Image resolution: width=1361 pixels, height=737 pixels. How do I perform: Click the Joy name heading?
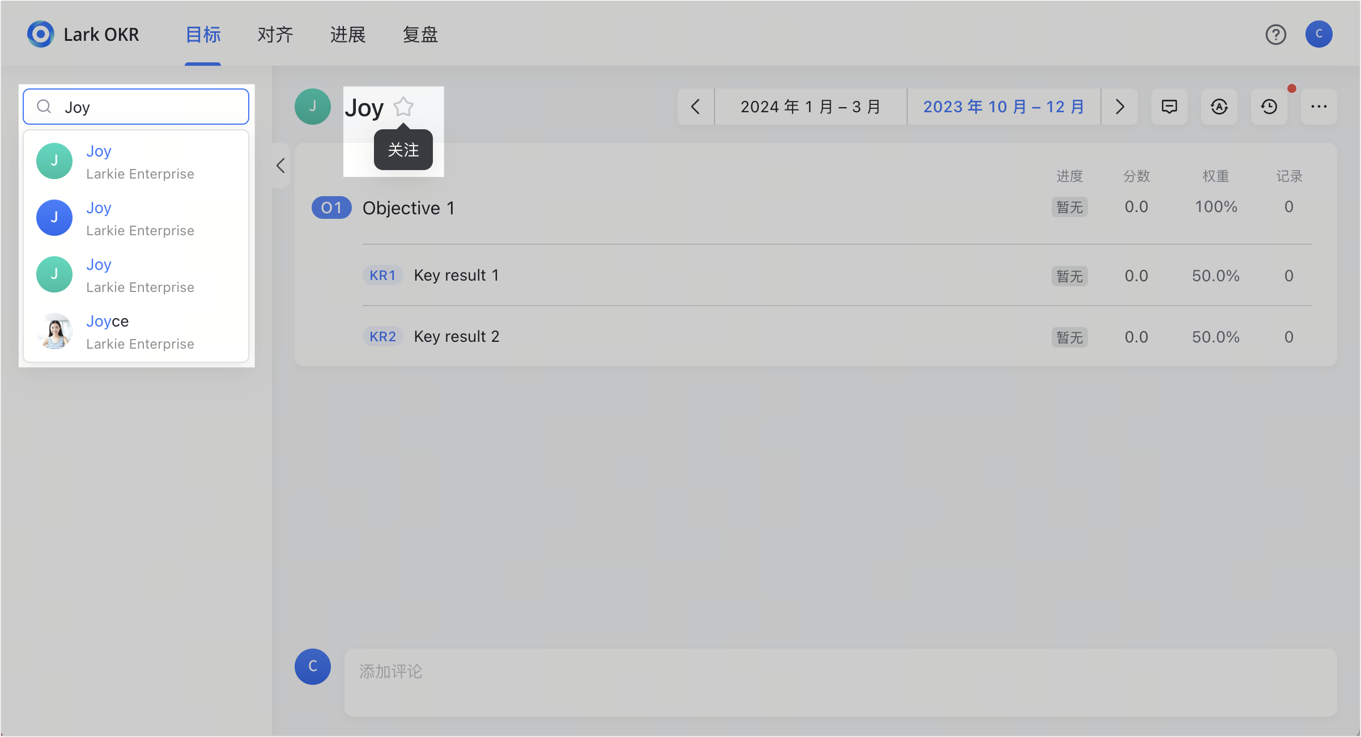[x=364, y=108]
